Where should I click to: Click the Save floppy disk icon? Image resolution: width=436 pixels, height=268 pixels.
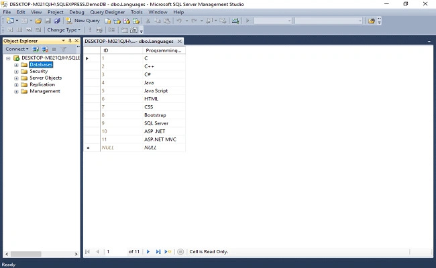48,21
